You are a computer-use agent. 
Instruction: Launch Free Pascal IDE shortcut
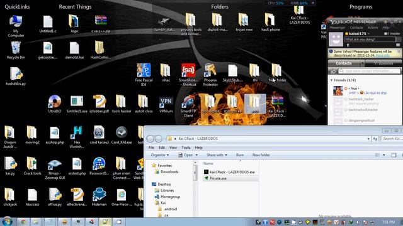144,75
